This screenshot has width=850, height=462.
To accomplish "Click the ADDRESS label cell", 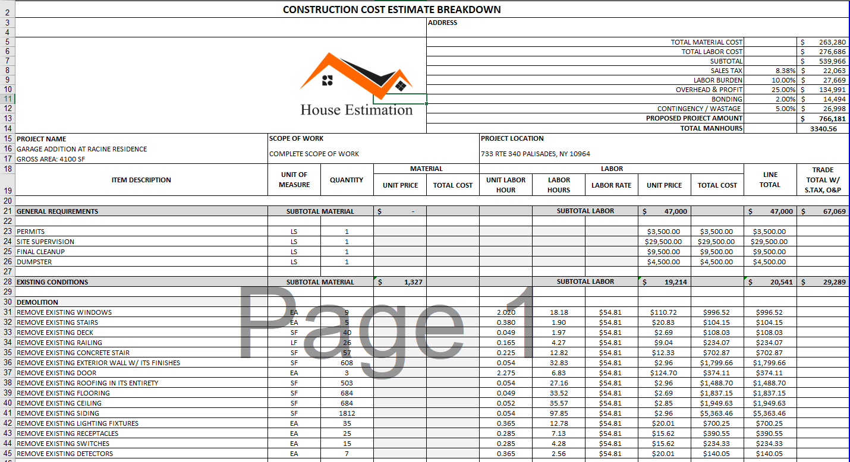I will 443,23.
